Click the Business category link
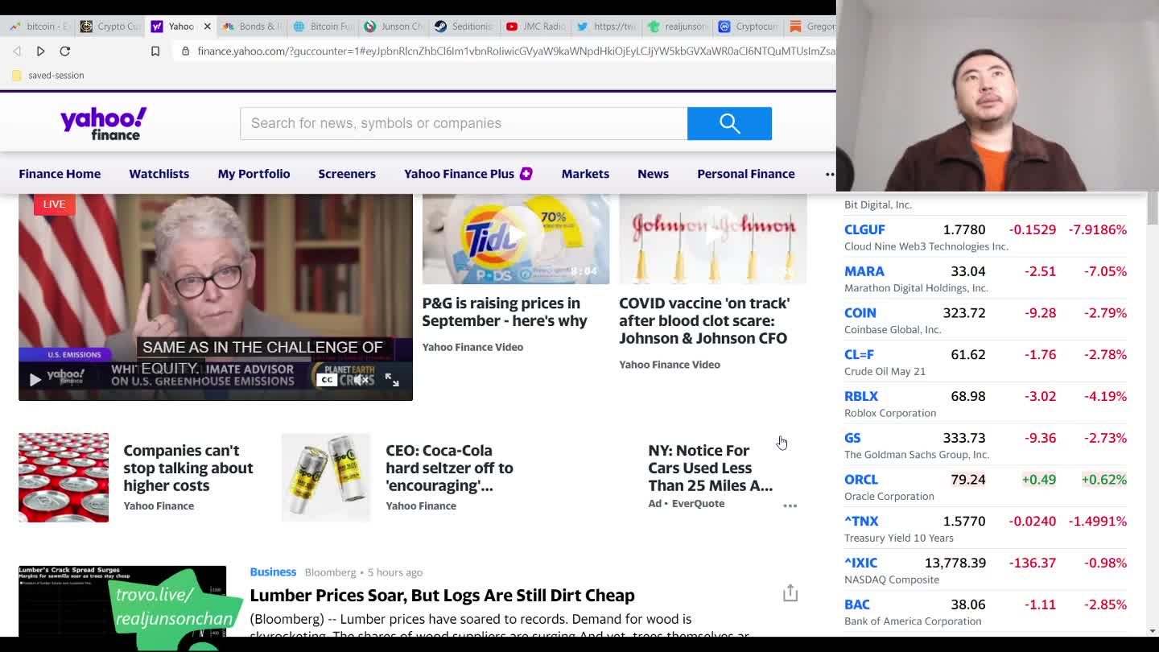This screenshot has height=652, width=1159. tap(273, 572)
